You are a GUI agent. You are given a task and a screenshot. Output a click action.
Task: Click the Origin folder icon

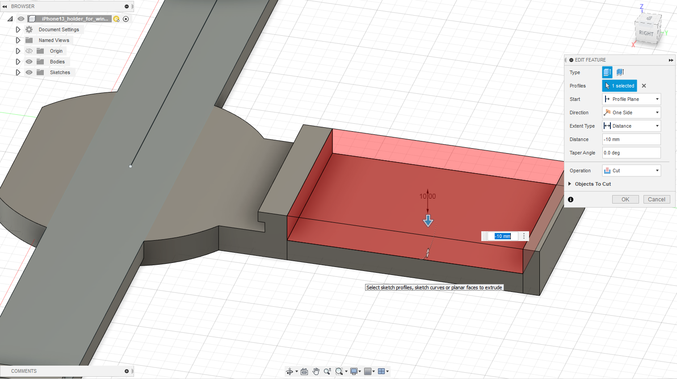tap(40, 51)
